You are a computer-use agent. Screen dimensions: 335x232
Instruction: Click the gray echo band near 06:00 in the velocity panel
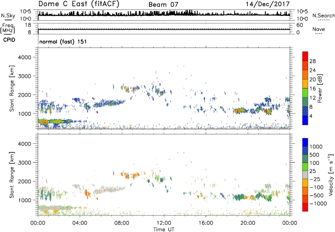[109, 190]
